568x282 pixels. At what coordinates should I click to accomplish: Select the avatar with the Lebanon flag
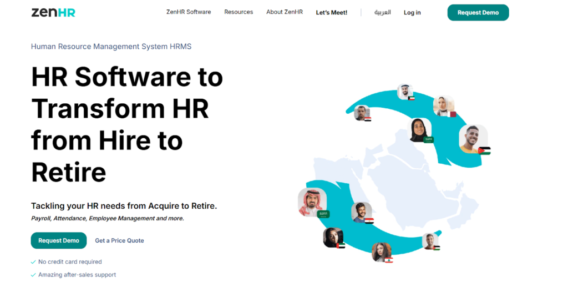tap(381, 251)
